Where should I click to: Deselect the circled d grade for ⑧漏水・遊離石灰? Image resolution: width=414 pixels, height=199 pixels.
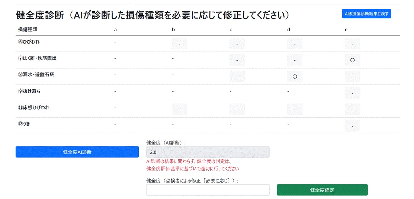pyautogui.click(x=295, y=76)
